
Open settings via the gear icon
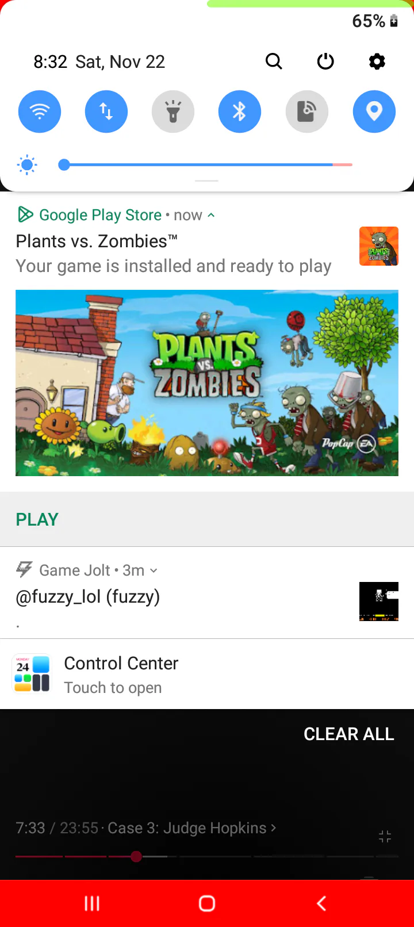[377, 61]
